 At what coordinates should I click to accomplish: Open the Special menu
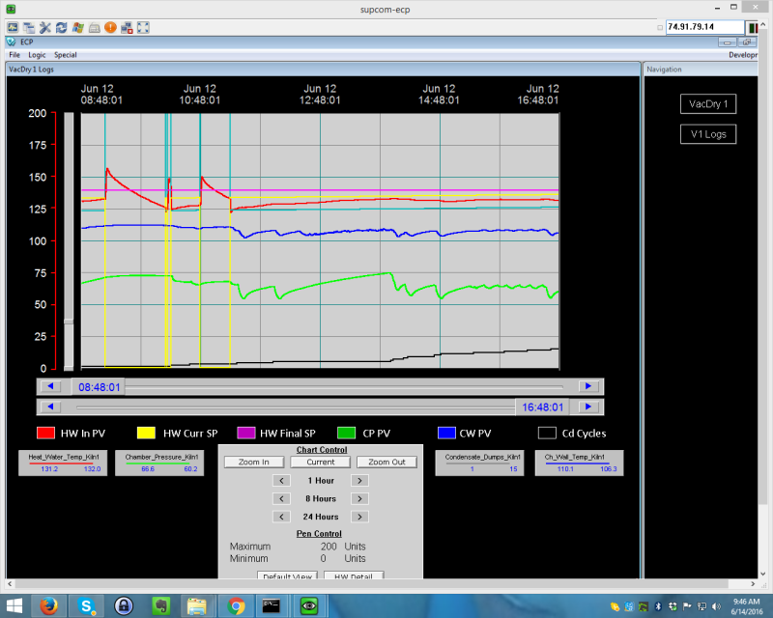pos(65,55)
